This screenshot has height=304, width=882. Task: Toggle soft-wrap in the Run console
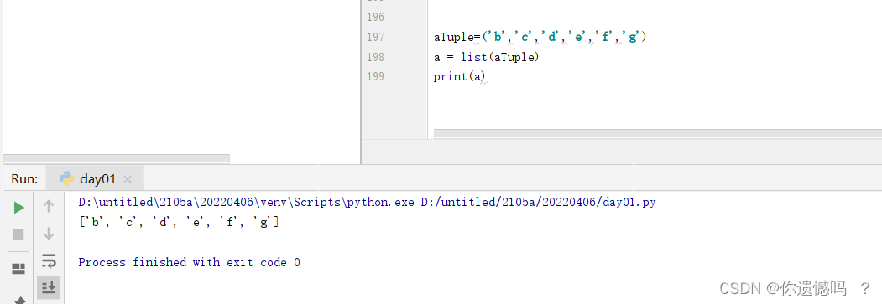tap(49, 260)
